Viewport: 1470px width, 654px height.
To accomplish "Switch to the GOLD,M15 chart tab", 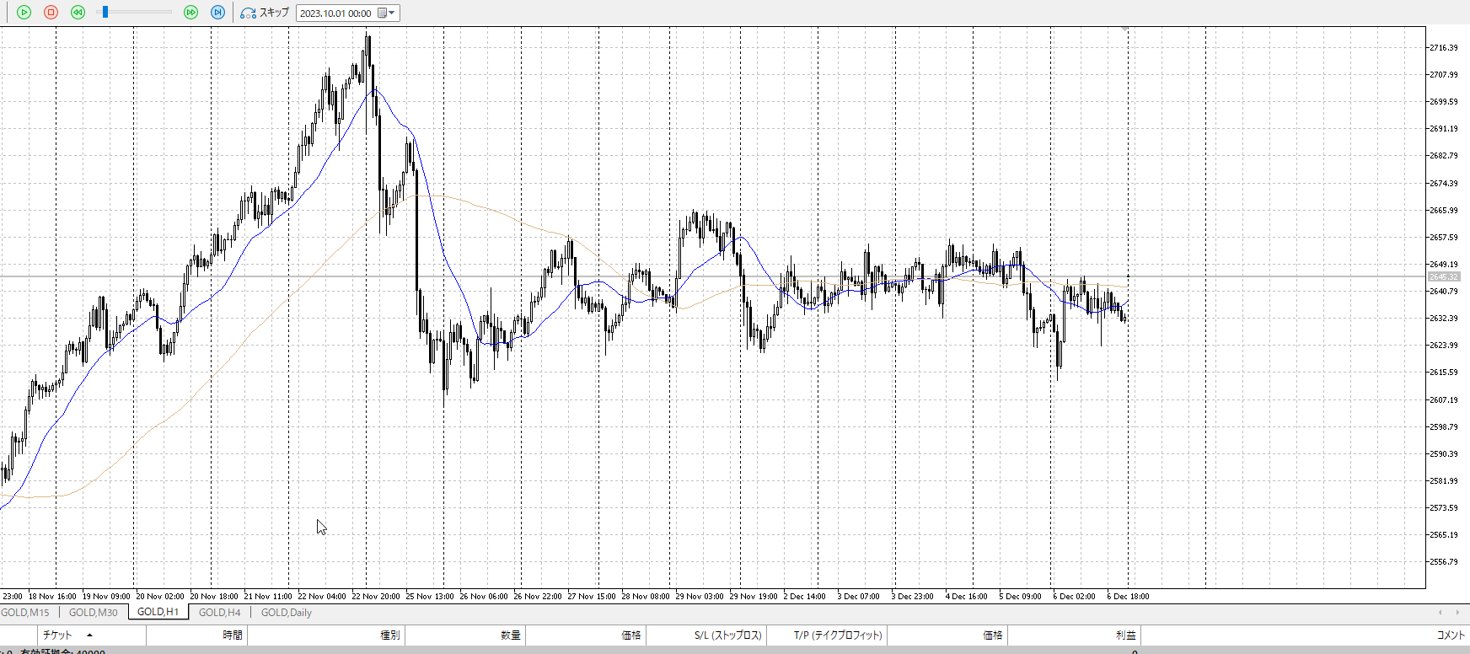I will pyautogui.click(x=25, y=613).
